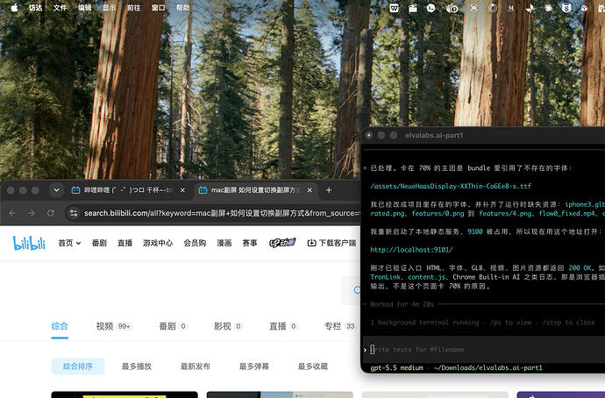Viewport: 605px width, 398px height.
Task: View site information in address bar
Action: click(x=74, y=213)
